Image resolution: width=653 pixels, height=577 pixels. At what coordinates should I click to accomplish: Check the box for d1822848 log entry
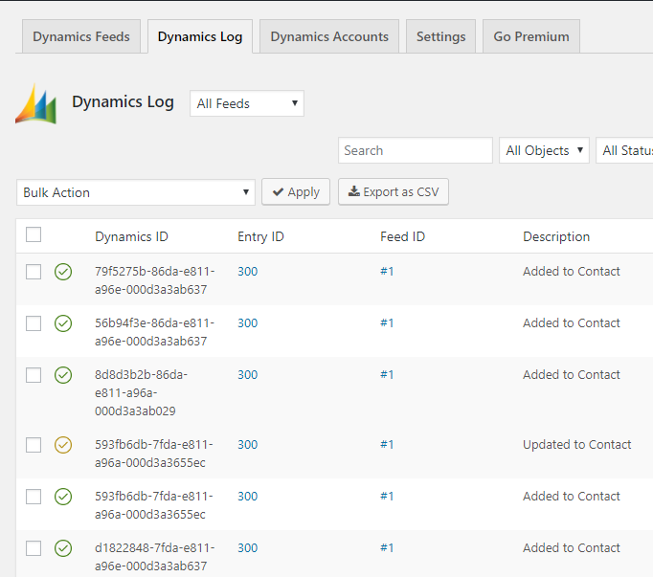point(34,548)
